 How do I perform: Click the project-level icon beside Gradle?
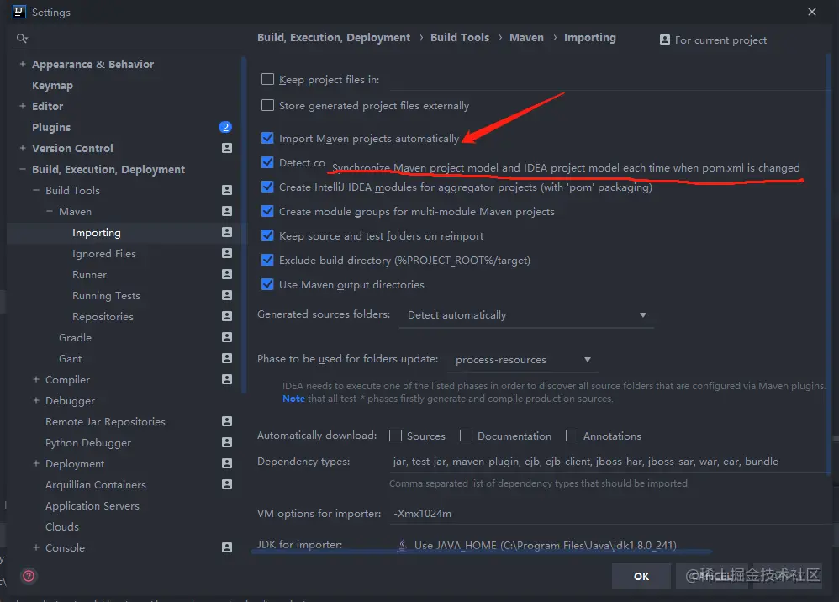pyautogui.click(x=227, y=337)
